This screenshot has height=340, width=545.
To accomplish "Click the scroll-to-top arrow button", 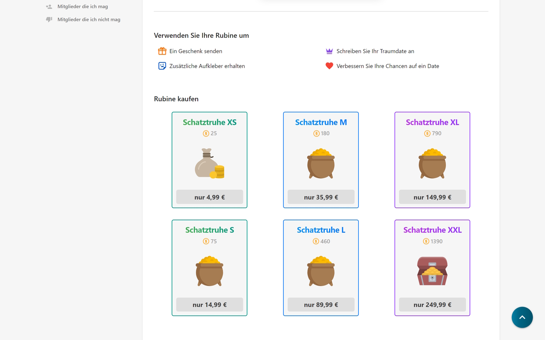I will (522, 317).
